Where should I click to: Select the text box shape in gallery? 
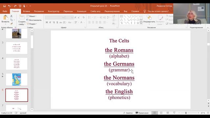point(121,16)
